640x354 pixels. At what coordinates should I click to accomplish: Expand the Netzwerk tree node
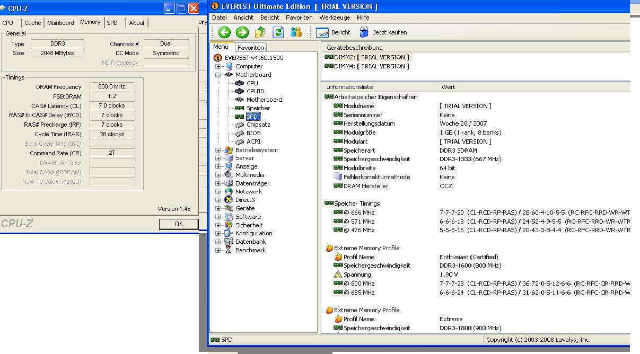coord(218,192)
